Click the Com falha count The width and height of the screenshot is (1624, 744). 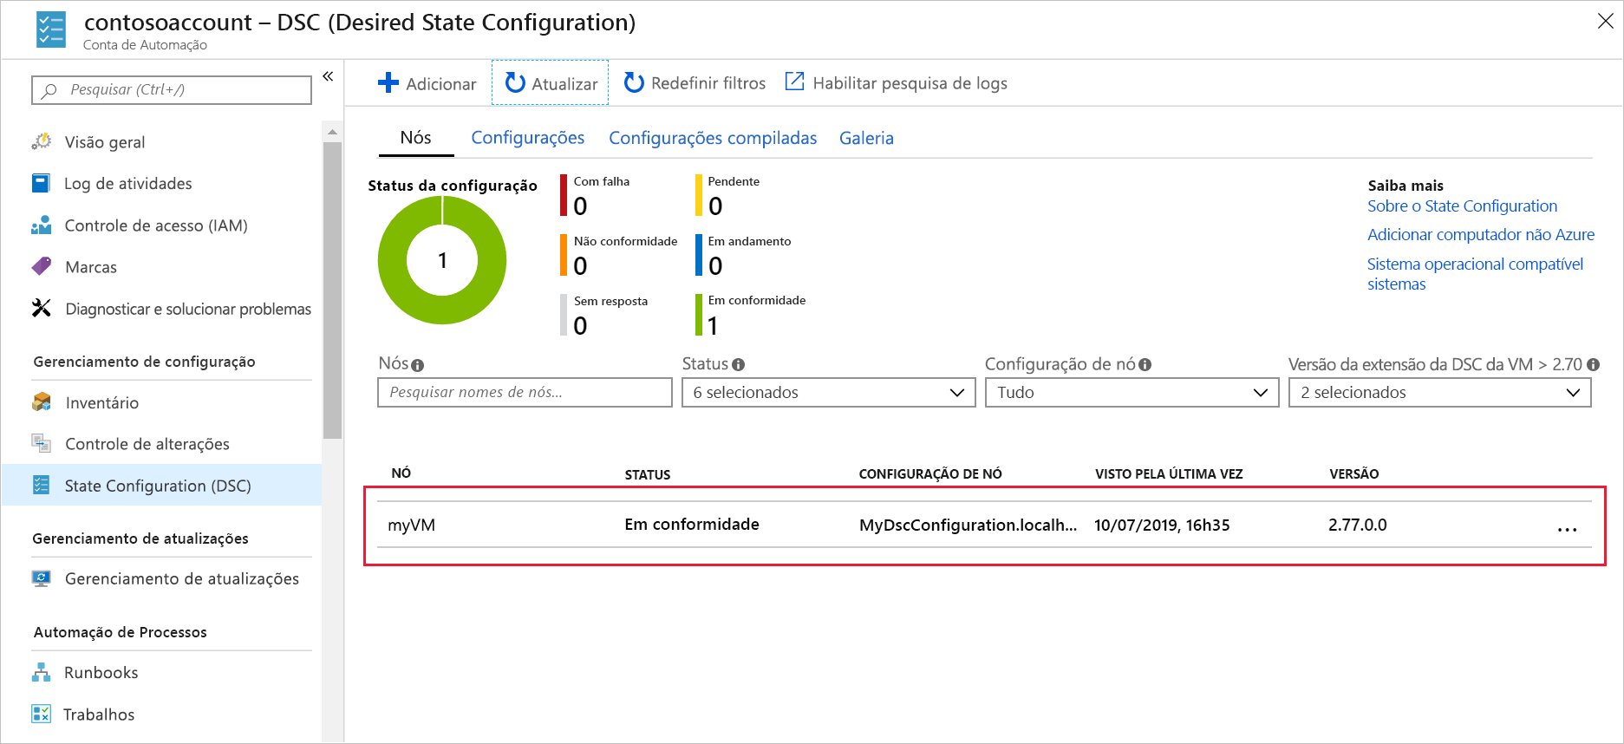(x=580, y=206)
